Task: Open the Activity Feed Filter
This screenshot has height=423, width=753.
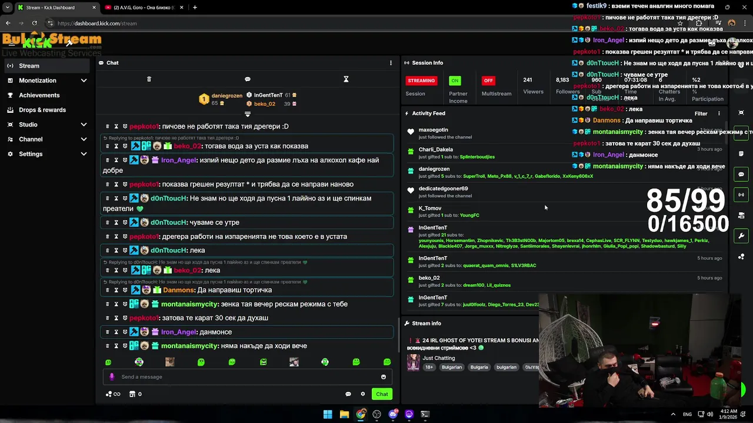Action: [x=701, y=114]
